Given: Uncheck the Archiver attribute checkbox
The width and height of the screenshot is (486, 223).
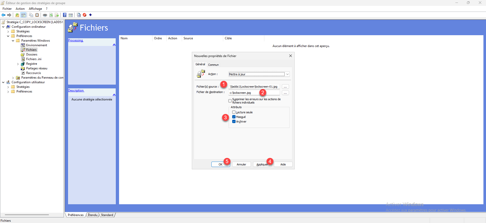Looking at the screenshot, I should point(234,122).
